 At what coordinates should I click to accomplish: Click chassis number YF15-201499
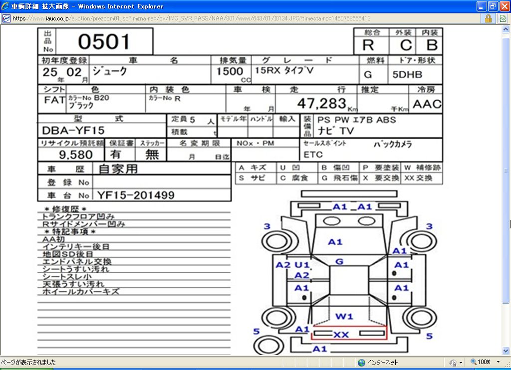point(136,195)
